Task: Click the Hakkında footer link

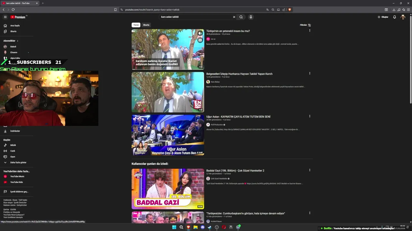Action: coord(7,200)
